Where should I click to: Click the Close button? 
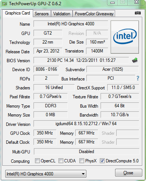tap(128, 173)
